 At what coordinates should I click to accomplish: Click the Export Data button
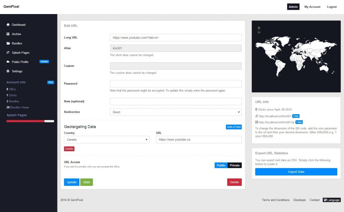[x=296, y=171]
